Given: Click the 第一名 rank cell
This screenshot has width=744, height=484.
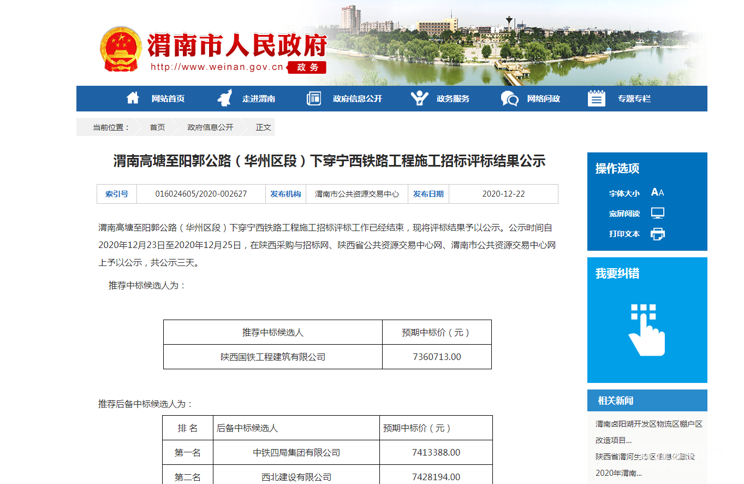Looking at the screenshot, I should pyautogui.click(x=188, y=452).
